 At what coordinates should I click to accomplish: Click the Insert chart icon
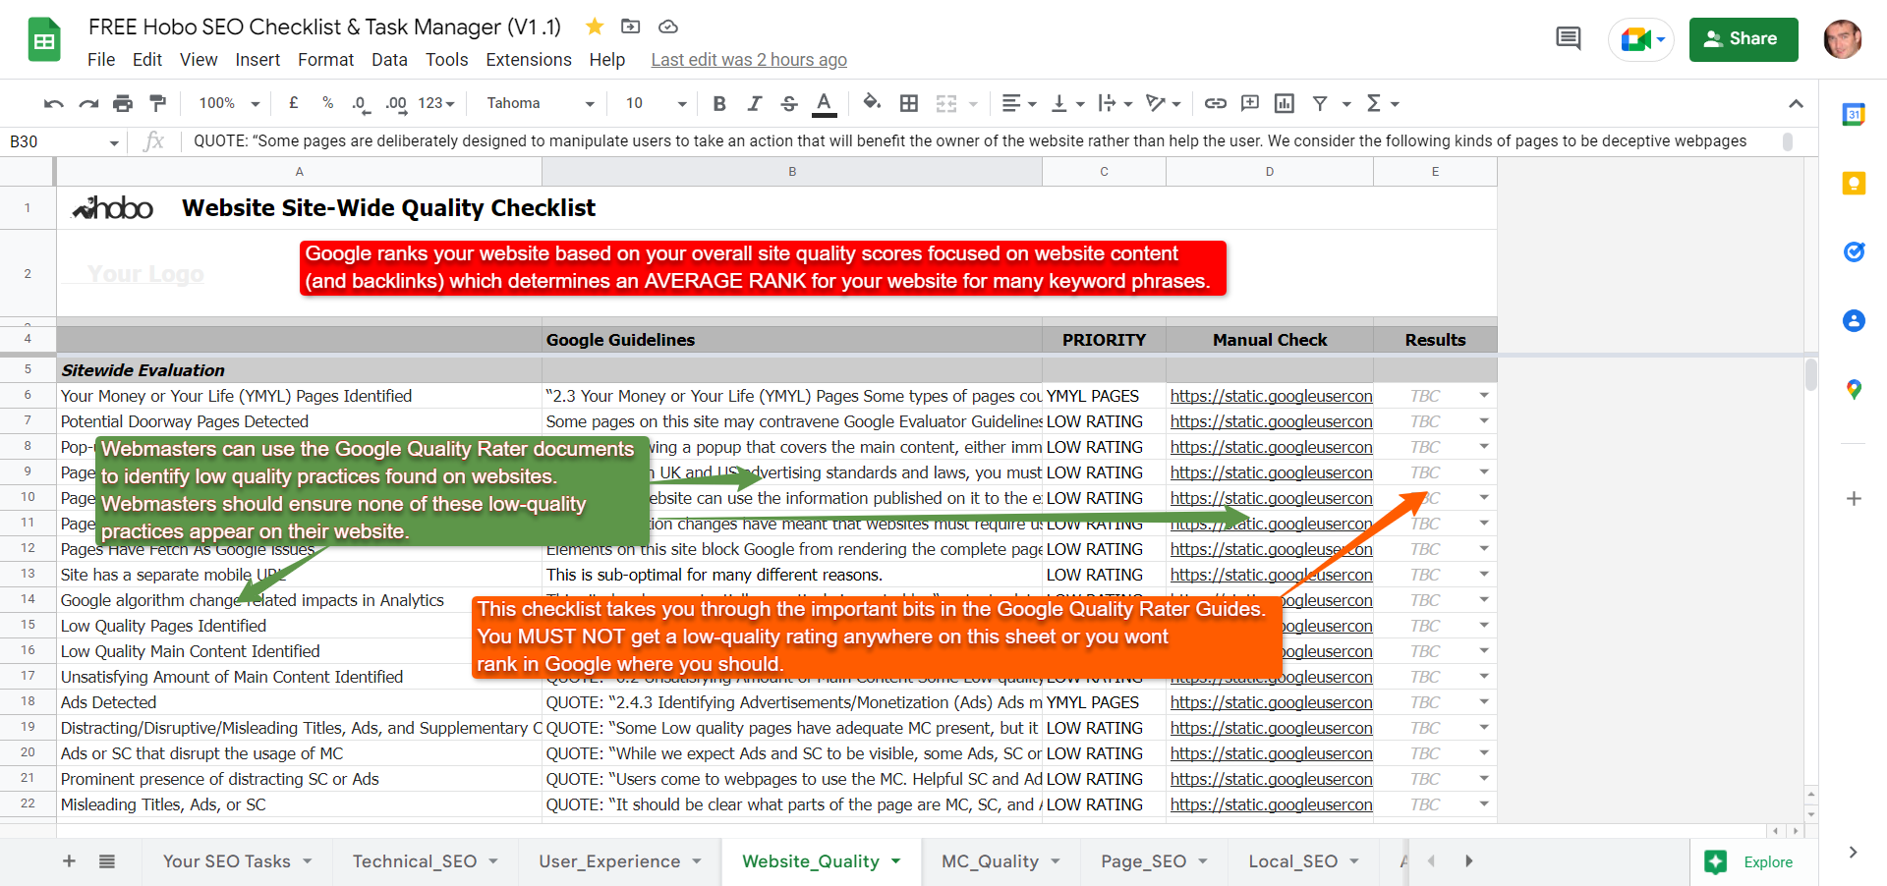click(1285, 103)
